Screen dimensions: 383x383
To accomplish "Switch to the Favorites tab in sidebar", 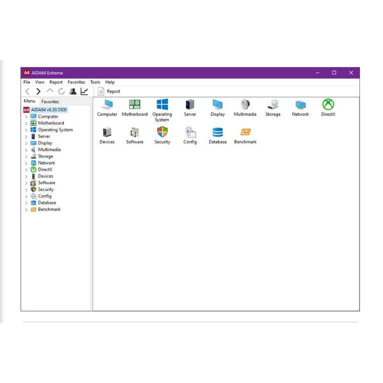I will point(50,102).
